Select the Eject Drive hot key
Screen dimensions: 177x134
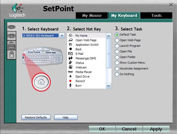[x=82, y=76]
